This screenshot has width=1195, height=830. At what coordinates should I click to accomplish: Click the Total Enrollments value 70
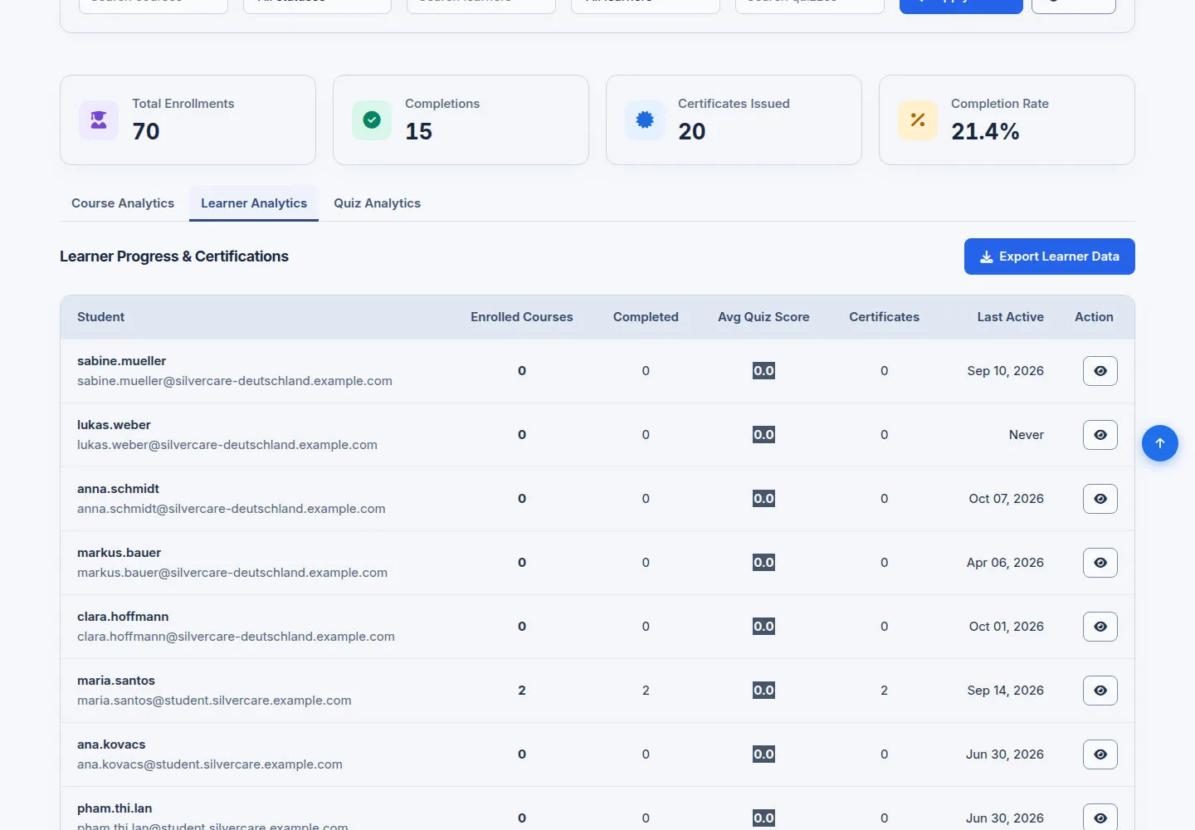[x=146, y=131]
